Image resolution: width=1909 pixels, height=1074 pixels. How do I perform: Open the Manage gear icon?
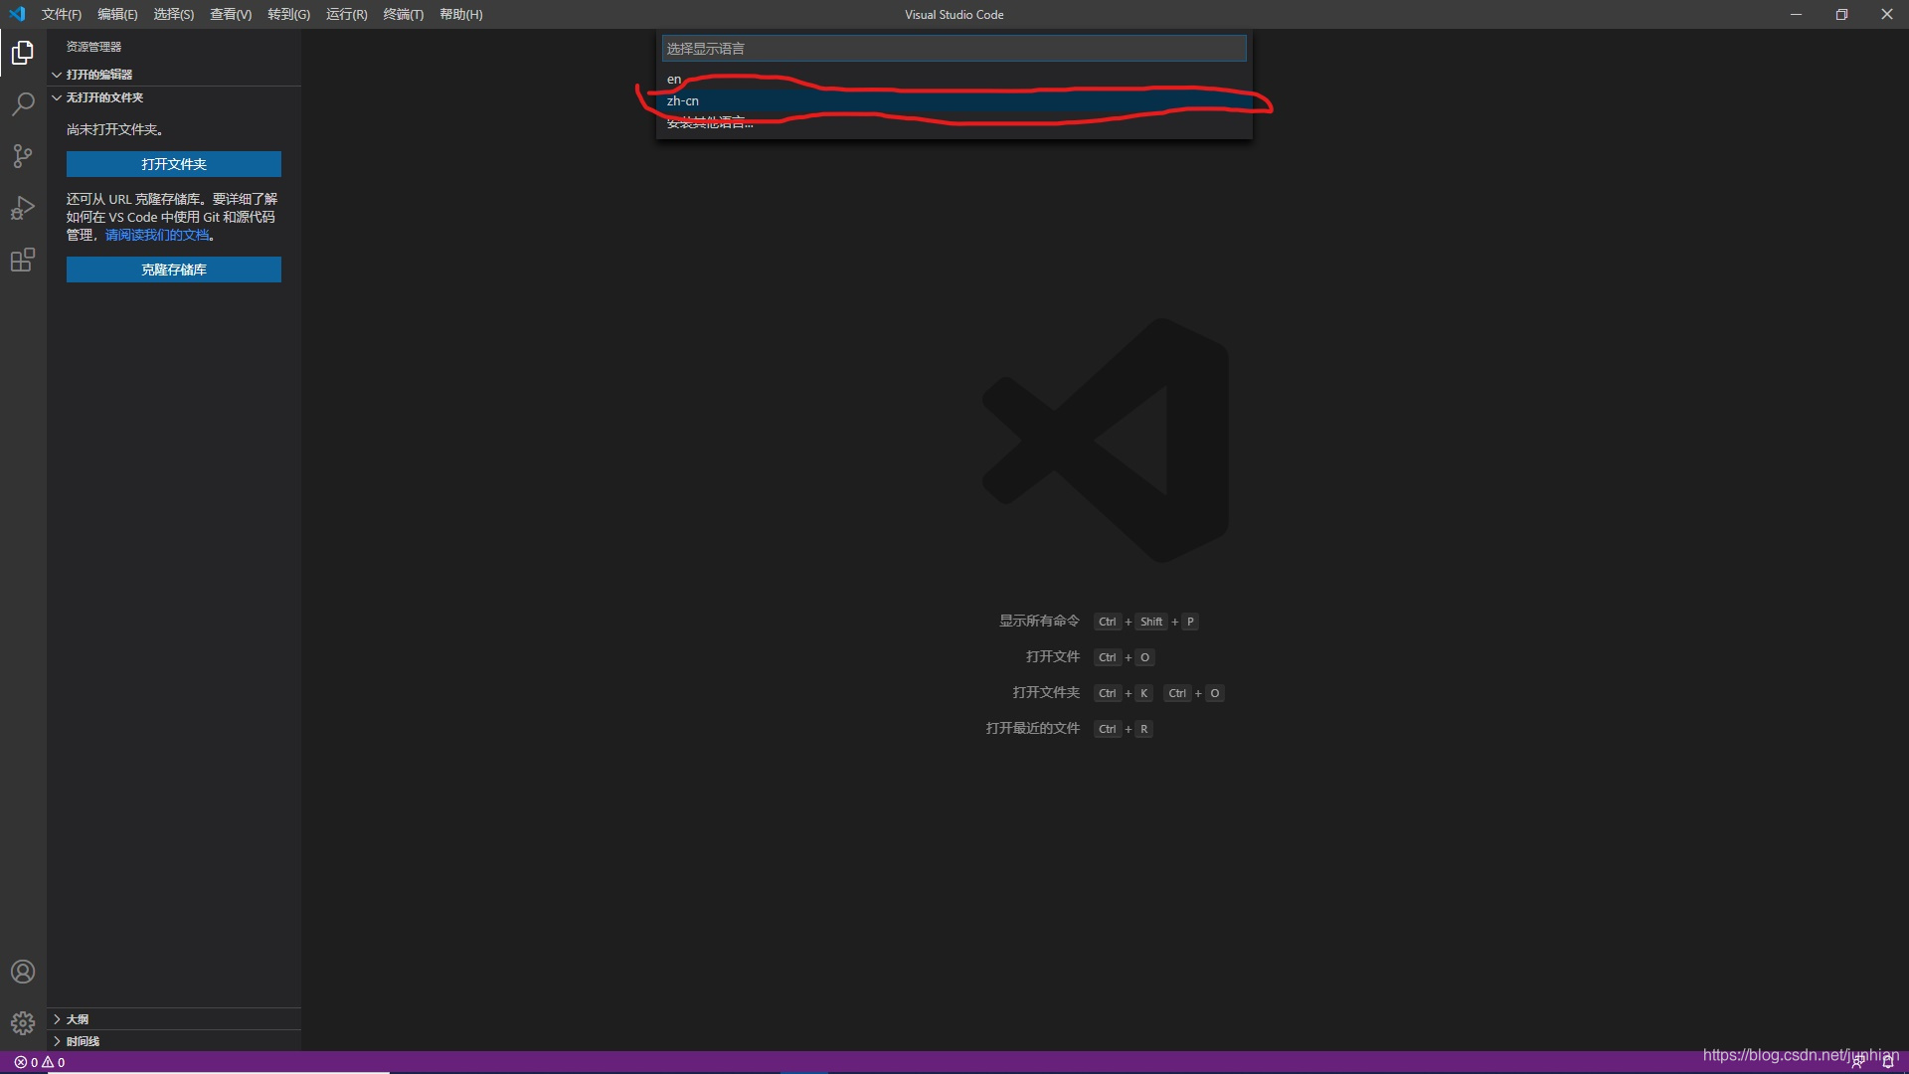point(23,1023)
